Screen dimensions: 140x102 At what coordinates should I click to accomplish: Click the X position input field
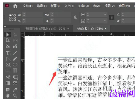click(x=34, y=14)
